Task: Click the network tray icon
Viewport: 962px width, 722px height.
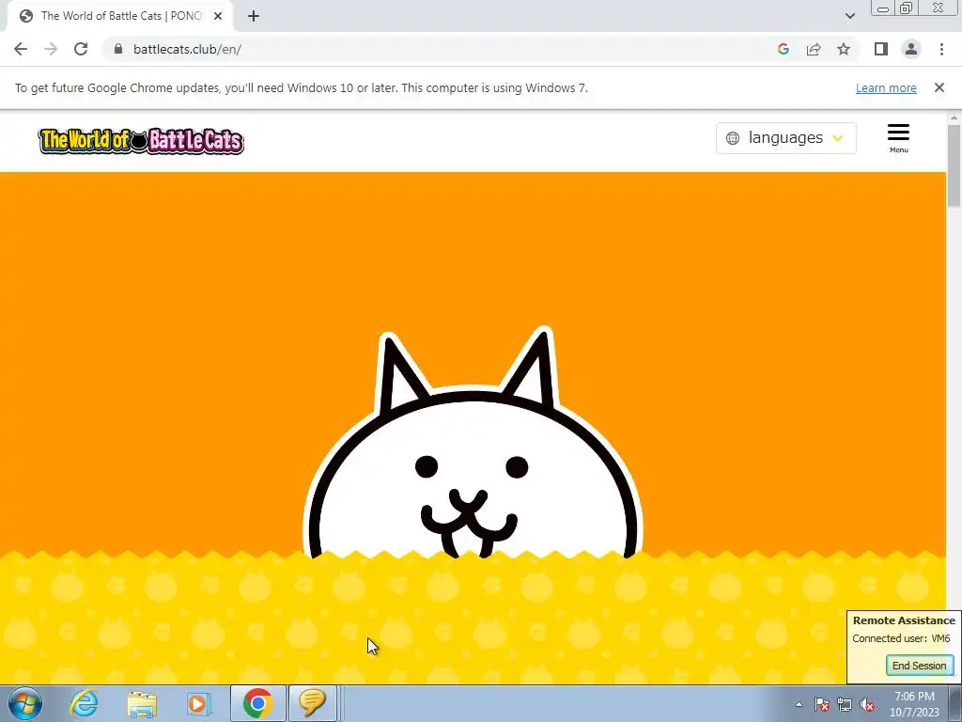Action: pyautogui.click(x=845, y=704)
